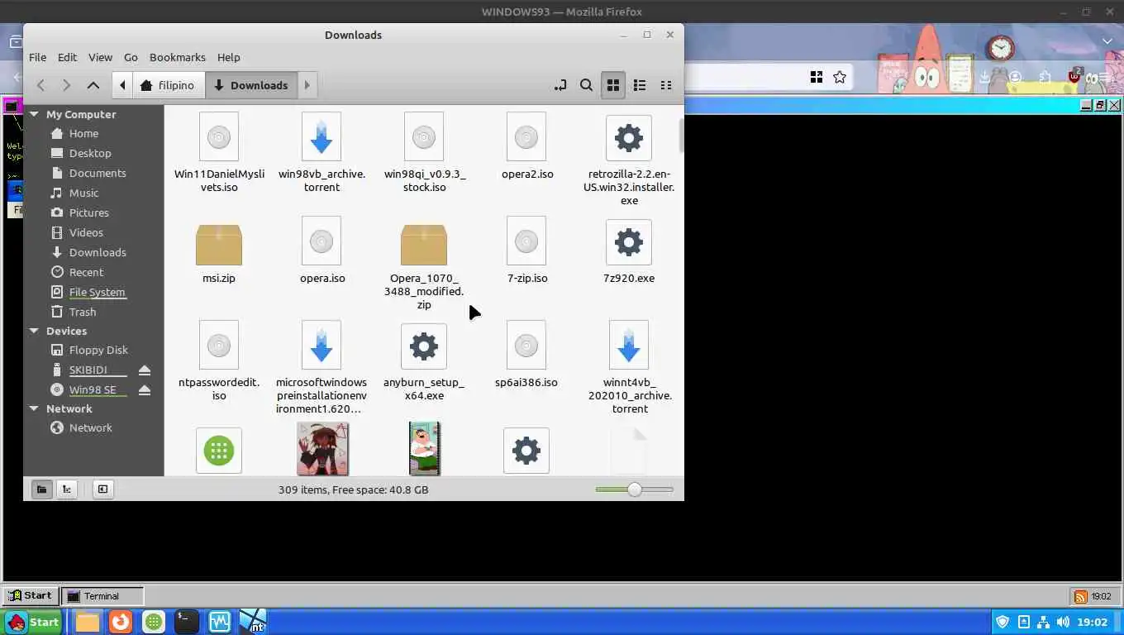Collapse the Devices section
1124x635 pixels.
(x=34, y=331)
